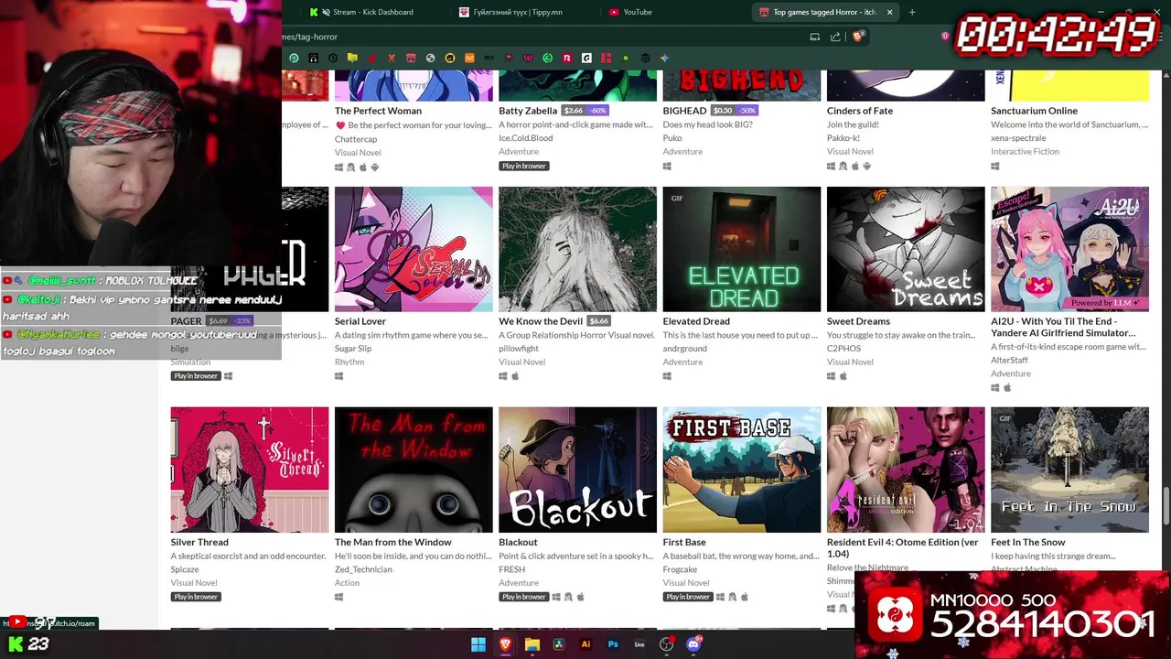
Task: Open Elevated Dread title link
Action: tap(696, 321)
